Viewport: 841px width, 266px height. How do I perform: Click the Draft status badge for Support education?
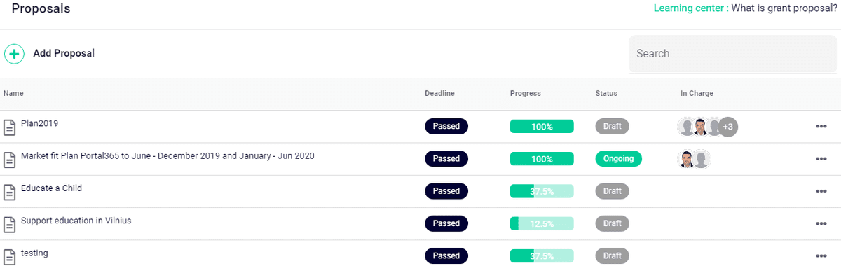tap(612, 223)
